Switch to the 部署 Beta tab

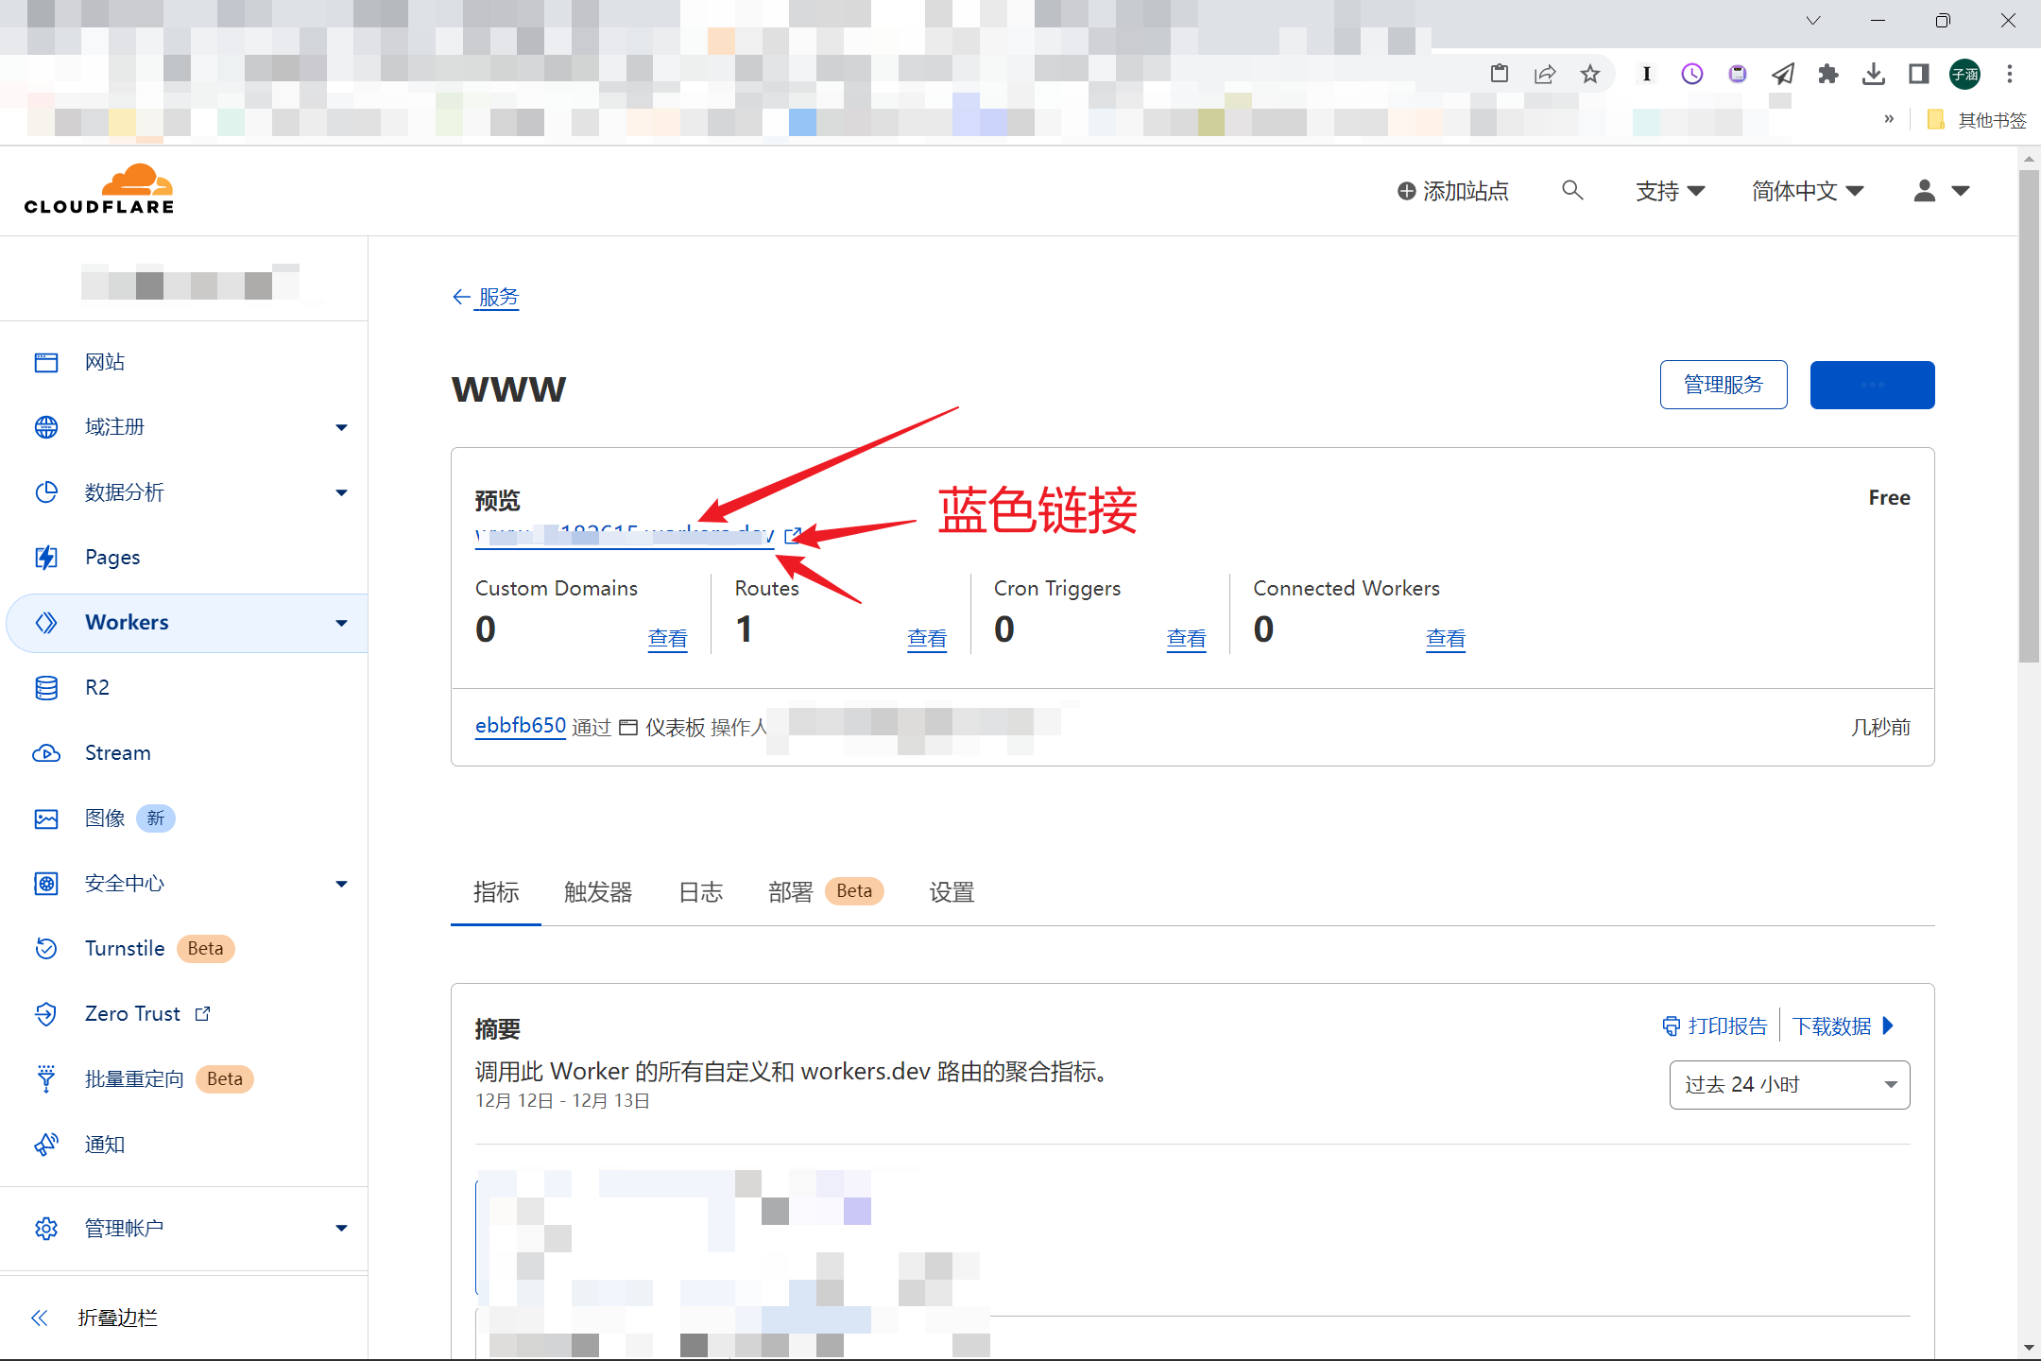tap(826, 892)
